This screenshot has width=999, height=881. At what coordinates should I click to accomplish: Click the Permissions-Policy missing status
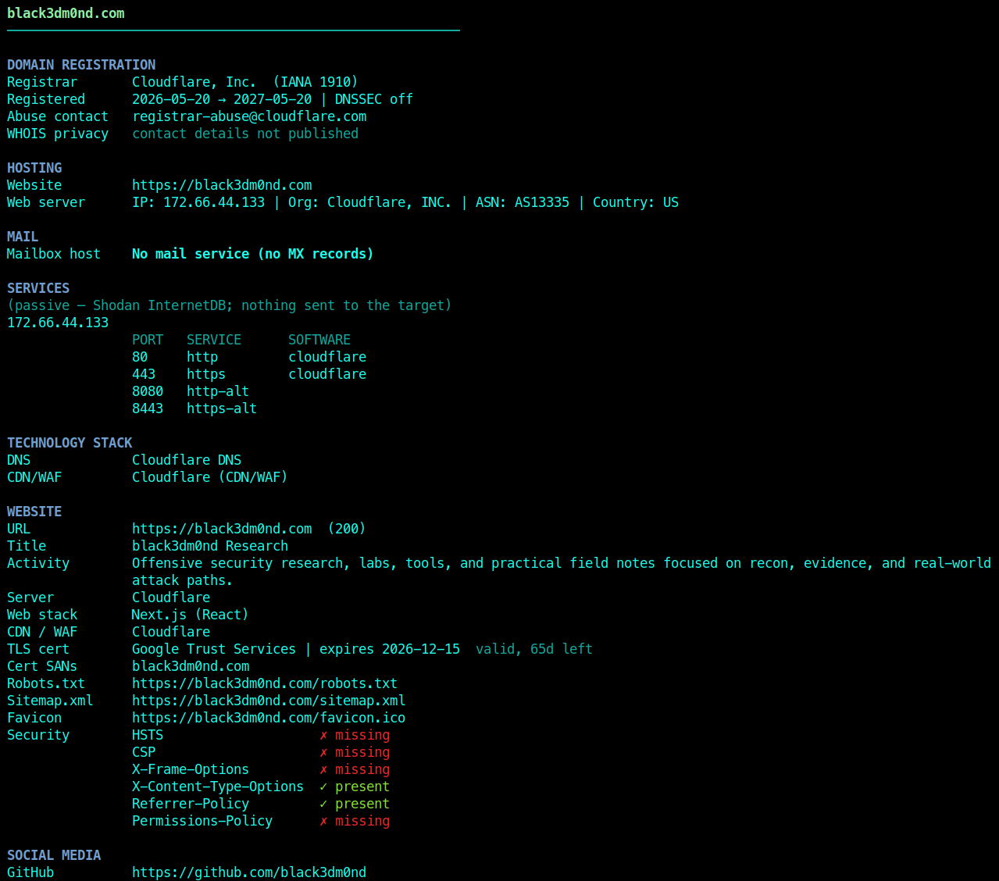click(x=355, y=821)
